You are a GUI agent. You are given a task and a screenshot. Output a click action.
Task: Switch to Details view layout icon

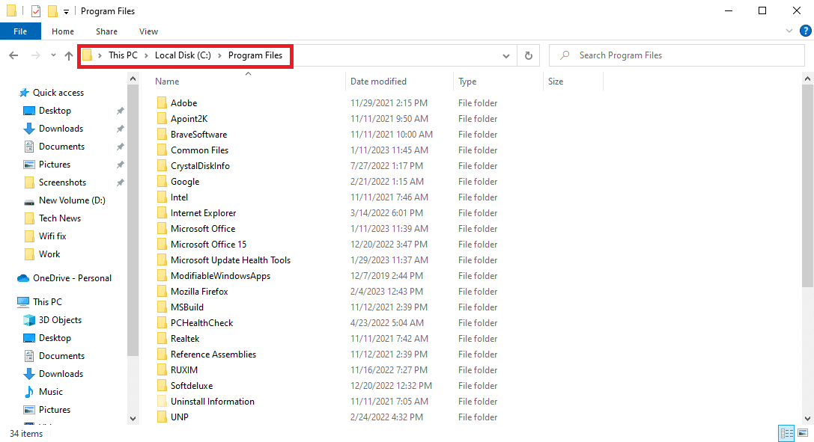tap(786, 433)
